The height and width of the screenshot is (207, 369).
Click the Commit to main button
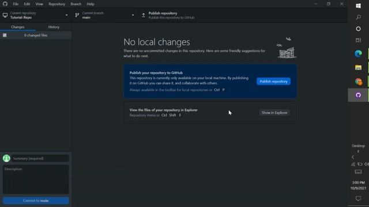(36, 201)
